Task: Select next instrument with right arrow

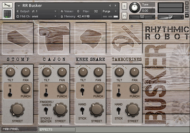Action: (115, 6)
